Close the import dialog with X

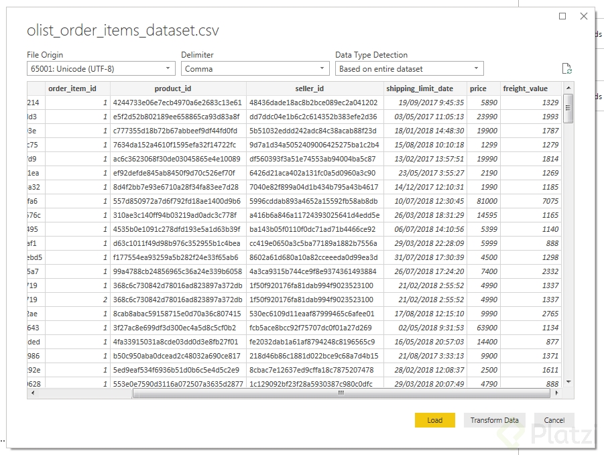coord(585,16)
